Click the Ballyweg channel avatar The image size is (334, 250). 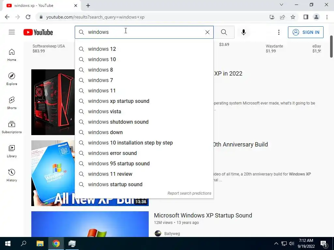158,233
